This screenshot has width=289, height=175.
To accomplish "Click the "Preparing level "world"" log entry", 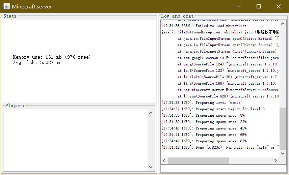I will (203, 103).
